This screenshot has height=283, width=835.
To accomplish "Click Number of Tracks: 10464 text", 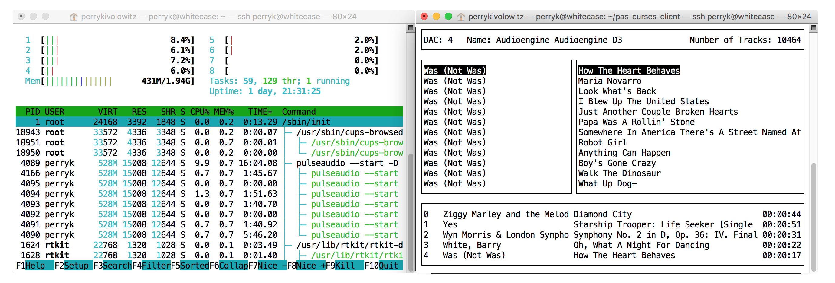I will click(x=745, y=40).
